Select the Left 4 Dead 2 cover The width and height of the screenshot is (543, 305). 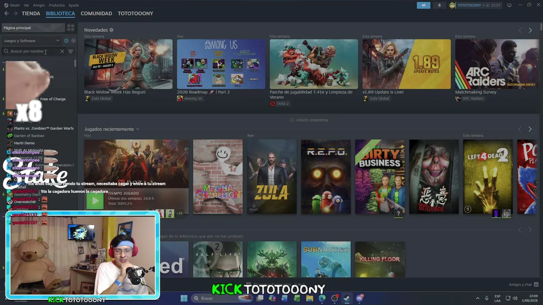point(488,177)
